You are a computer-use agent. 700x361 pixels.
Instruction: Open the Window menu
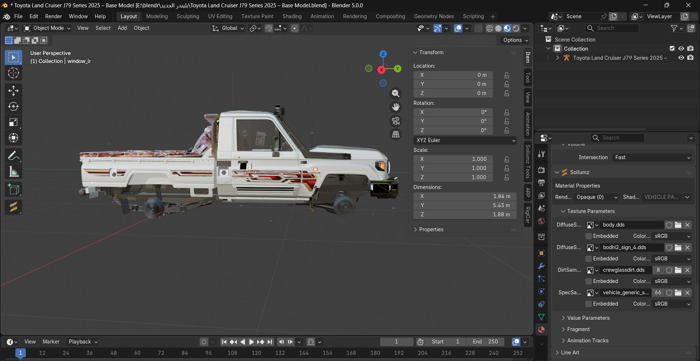click(78, 16)
